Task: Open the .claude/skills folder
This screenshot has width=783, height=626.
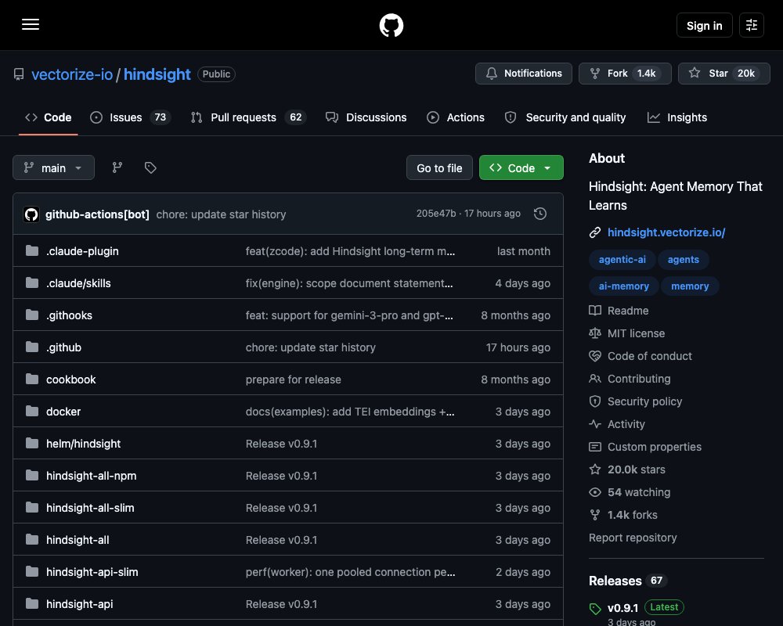Action: coord(78,283)
